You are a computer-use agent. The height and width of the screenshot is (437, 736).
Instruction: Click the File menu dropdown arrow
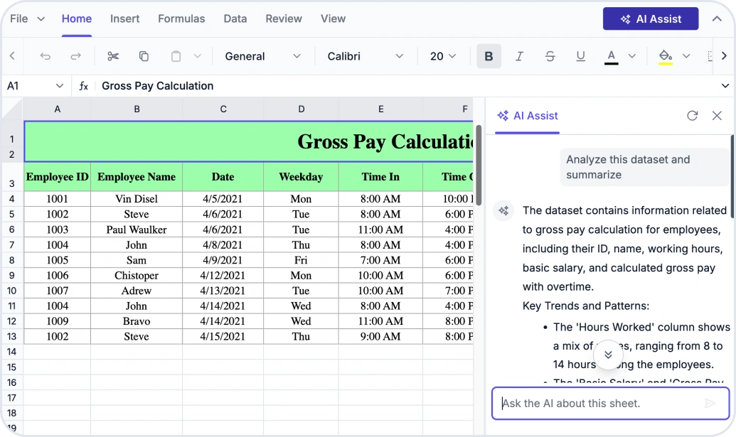tap(41, 18)
